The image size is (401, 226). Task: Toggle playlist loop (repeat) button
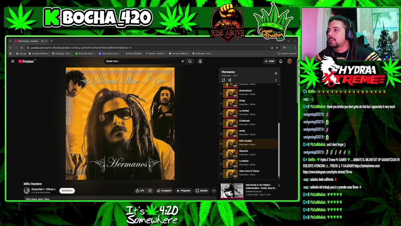(x=223, y=80)
